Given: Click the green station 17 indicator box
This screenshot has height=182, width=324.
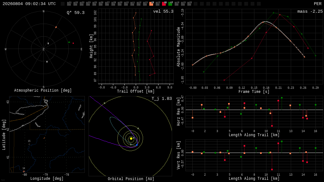Looking at the screenshot, I should 170,3.
